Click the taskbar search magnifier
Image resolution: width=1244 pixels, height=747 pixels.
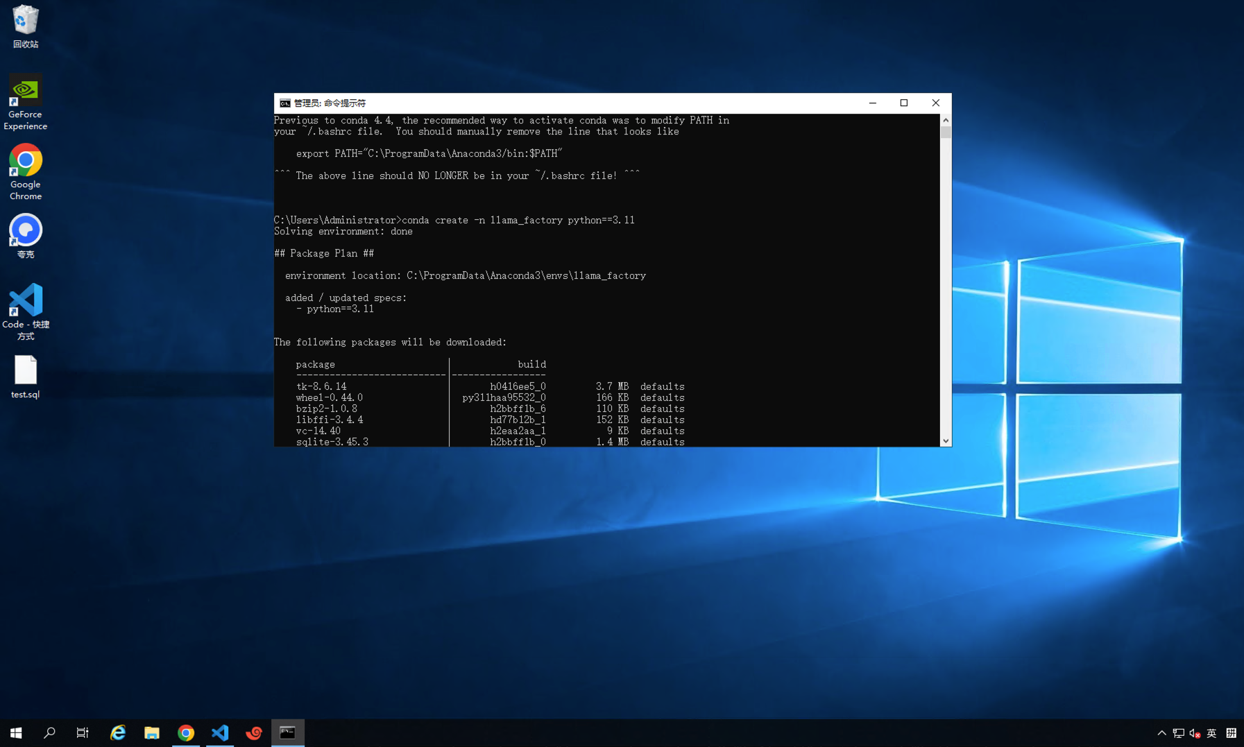(x=49, y=732)
